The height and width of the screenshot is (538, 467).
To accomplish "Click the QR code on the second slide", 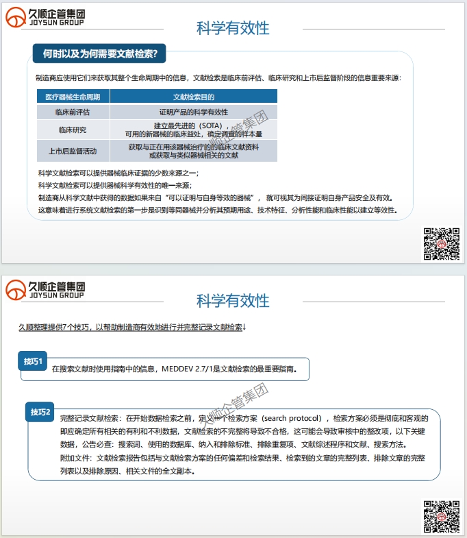I will pos(442,516).
